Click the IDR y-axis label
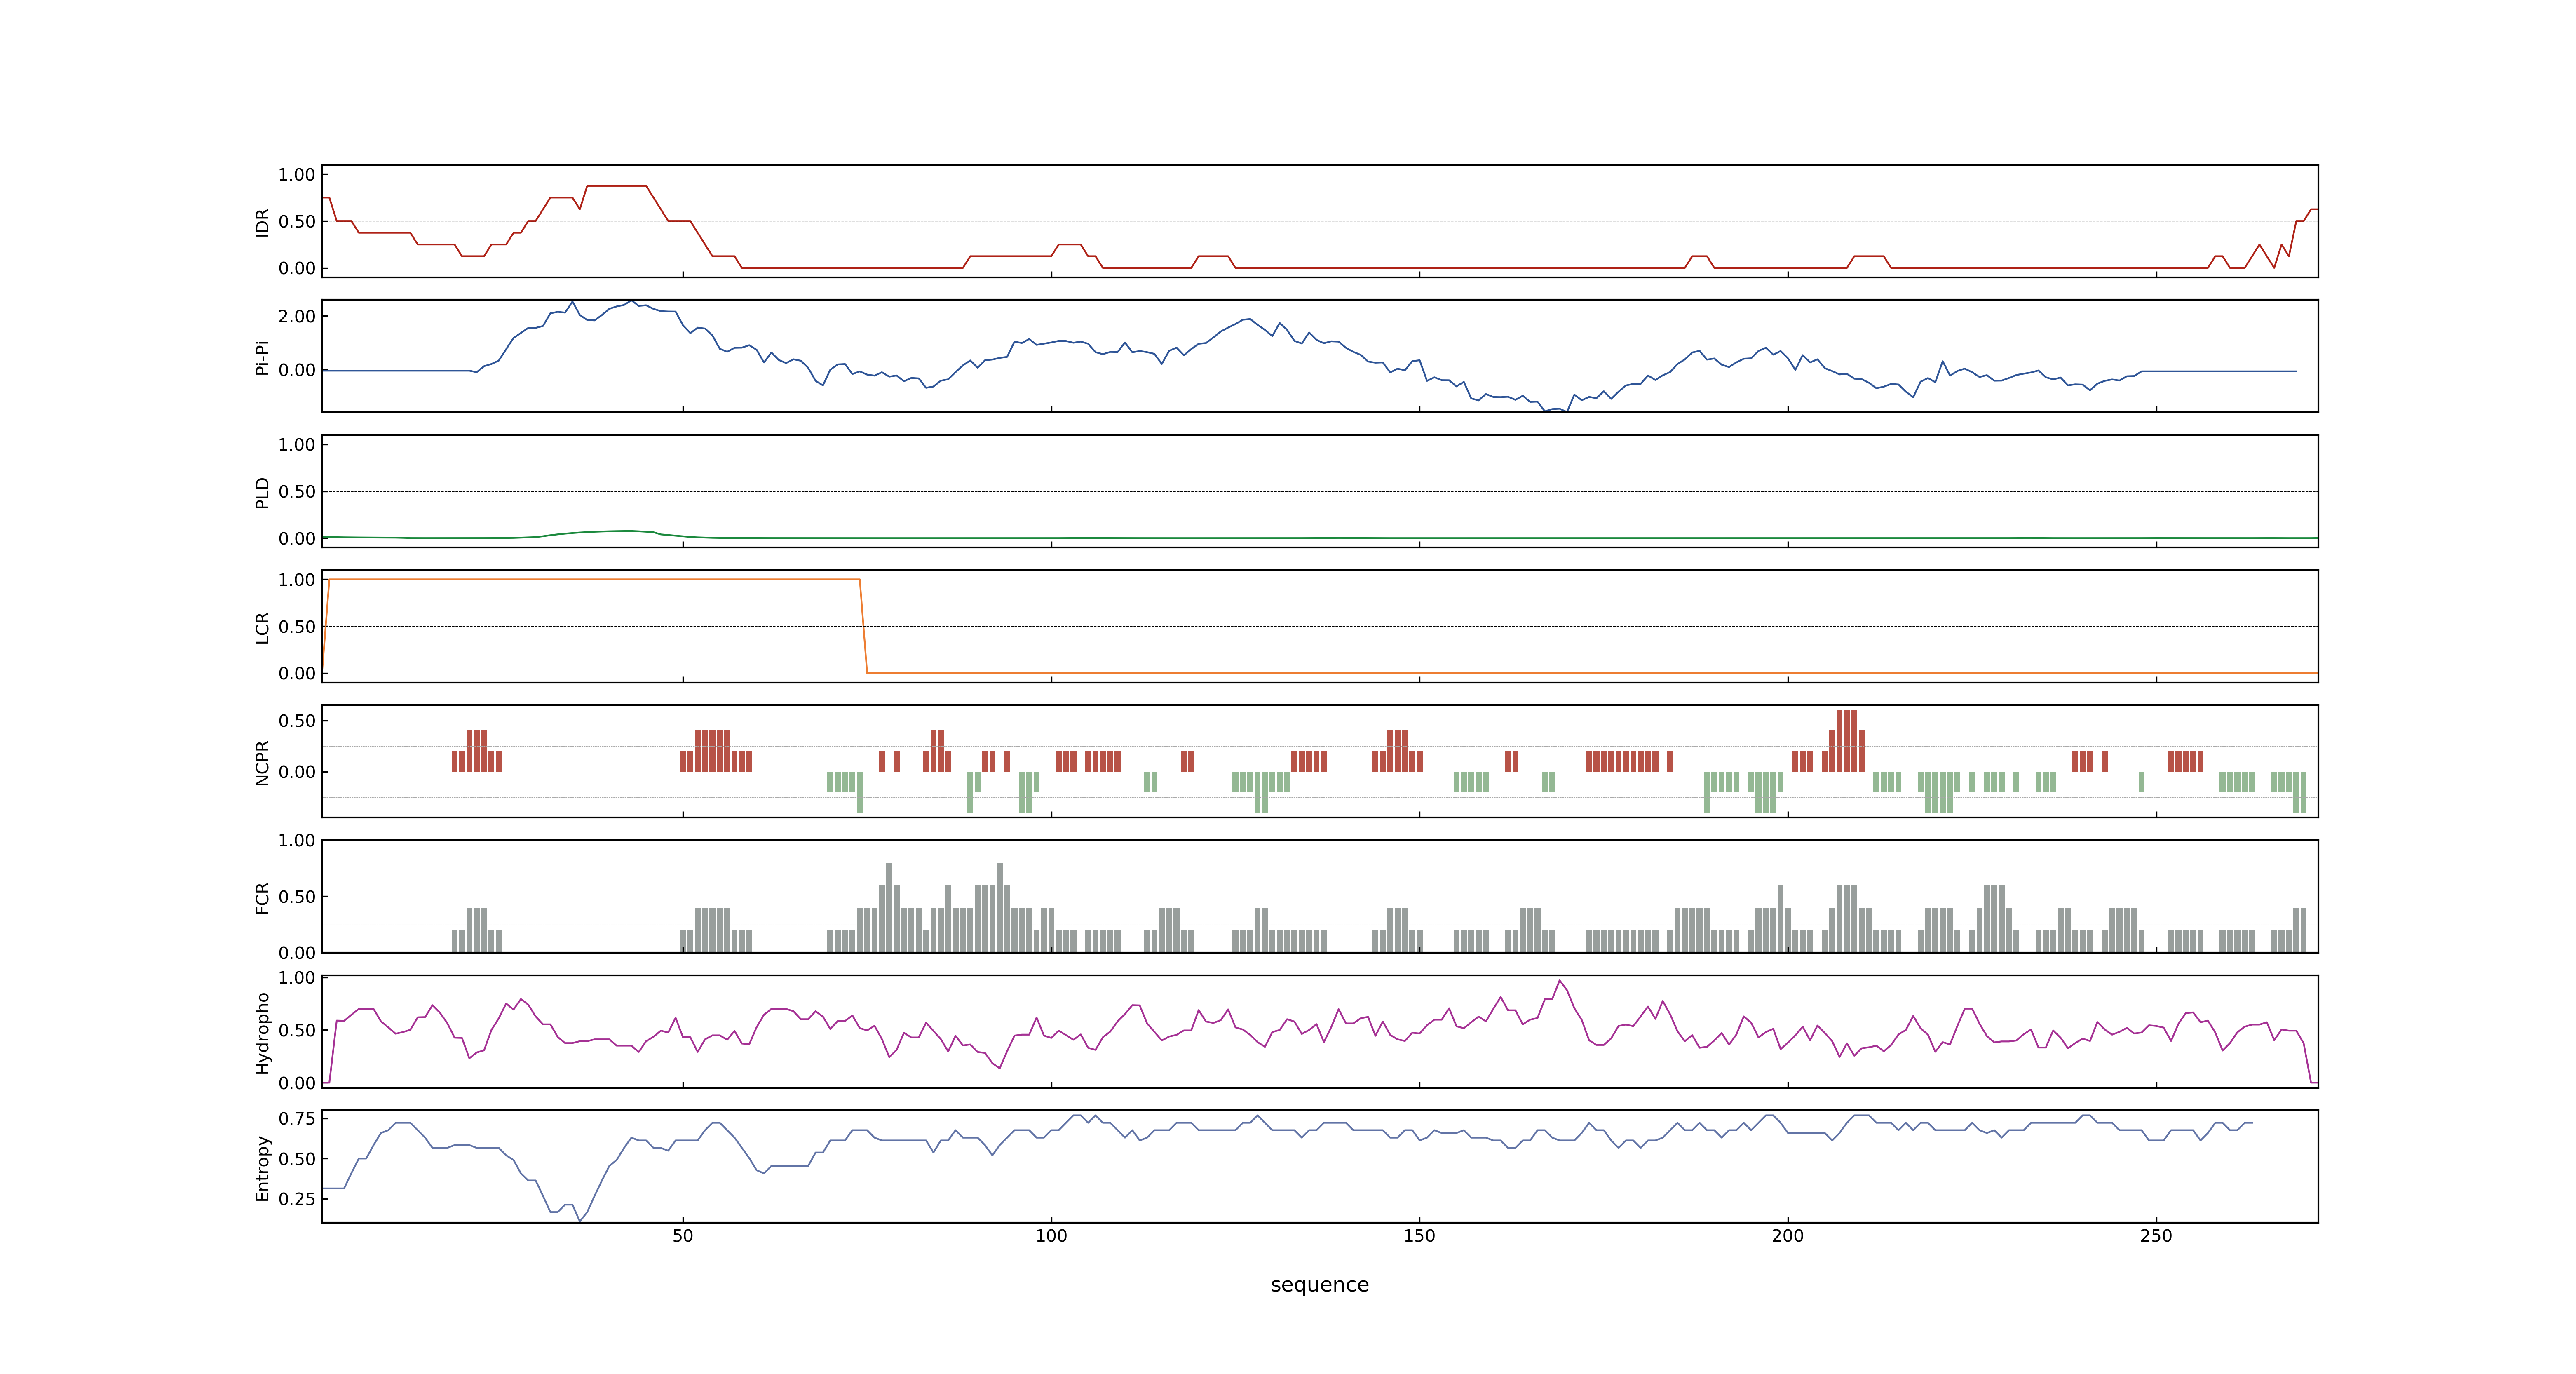The height and width of the screenshot is (1374, 2576). (x=262, y=222)
